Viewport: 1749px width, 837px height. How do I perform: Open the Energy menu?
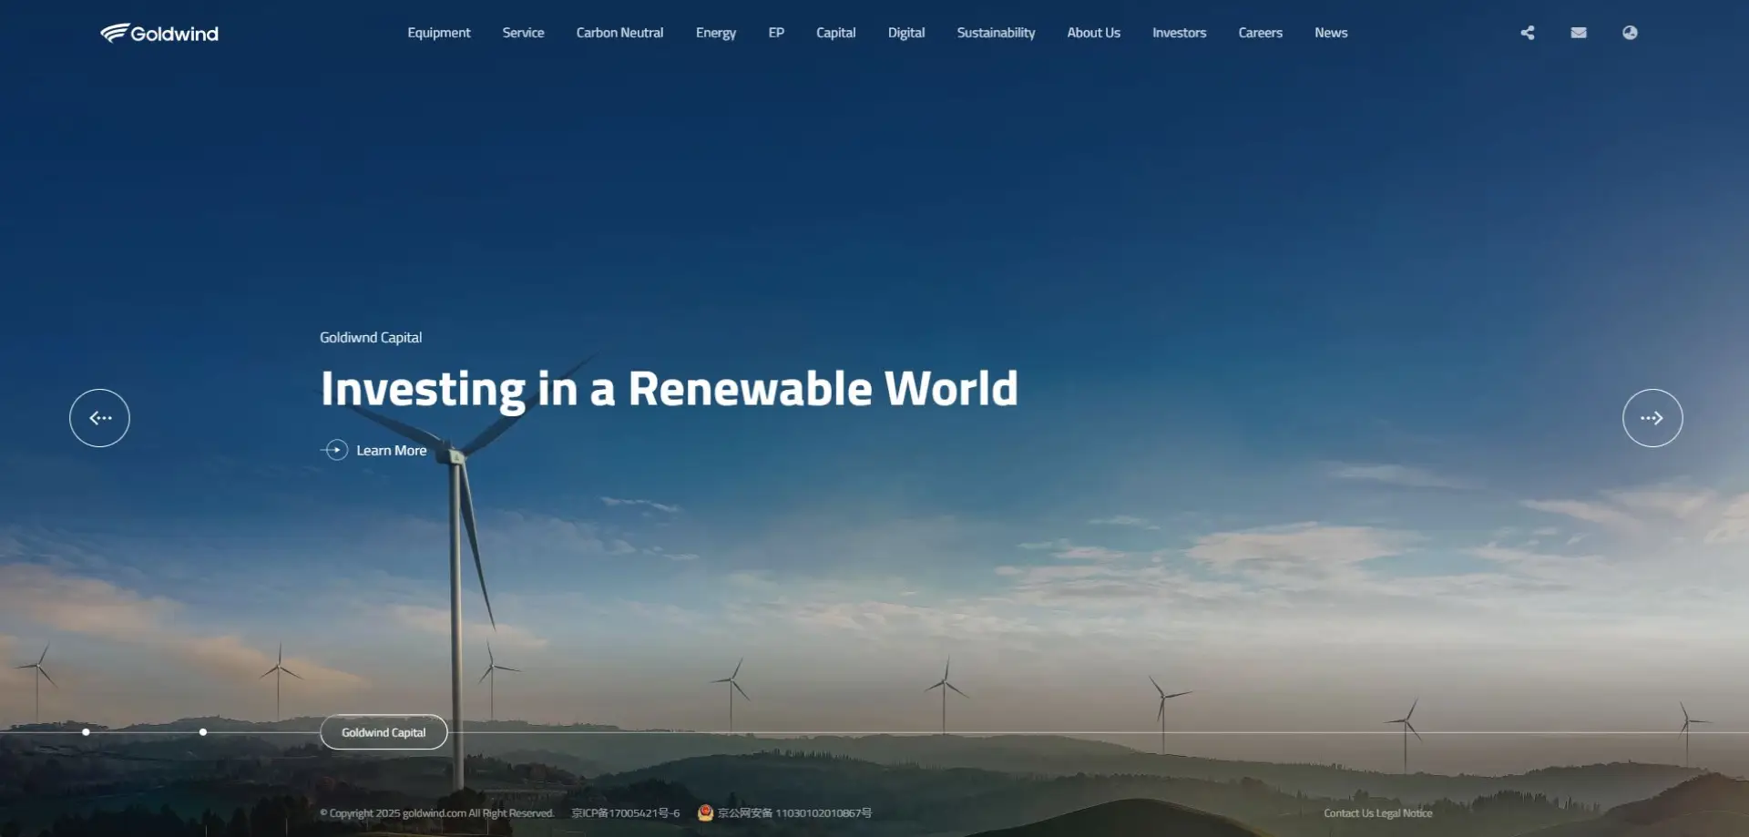(716, 33)
